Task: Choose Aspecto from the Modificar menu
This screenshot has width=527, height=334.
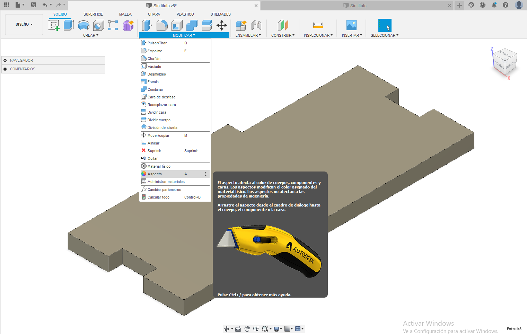Action: point(175,174)
